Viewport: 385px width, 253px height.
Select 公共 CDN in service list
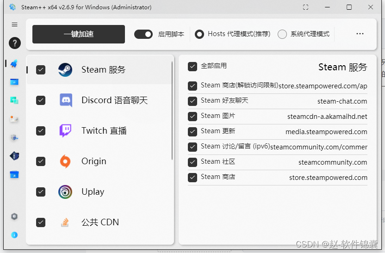click(100, 222)
